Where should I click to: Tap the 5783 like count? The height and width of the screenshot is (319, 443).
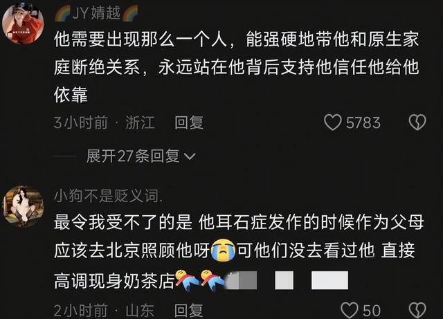(x=363, y=122)
